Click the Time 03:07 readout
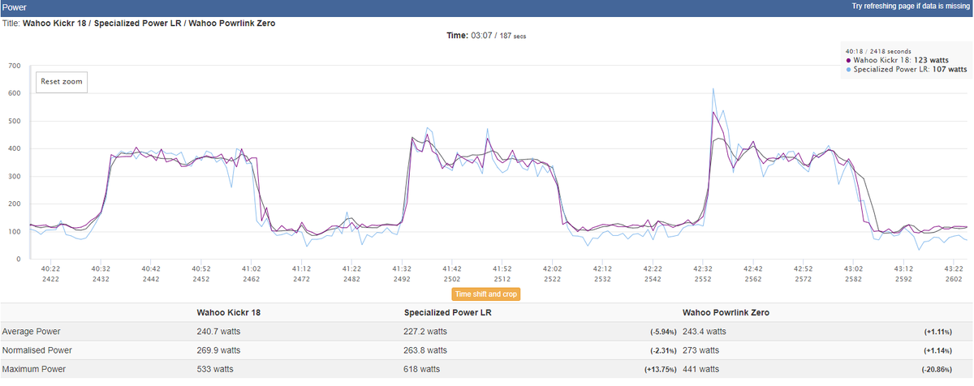Image resolution: width=974 pixels, height=386 pixels. [488, 36]
